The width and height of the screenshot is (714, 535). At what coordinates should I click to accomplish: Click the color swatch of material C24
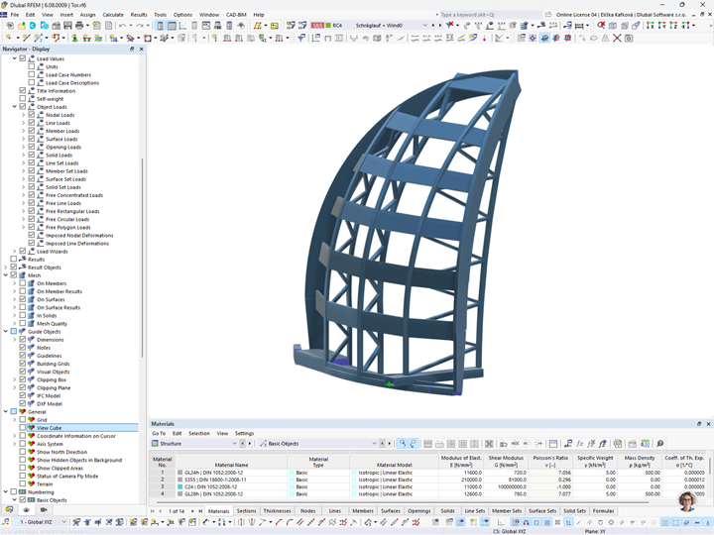179,486
